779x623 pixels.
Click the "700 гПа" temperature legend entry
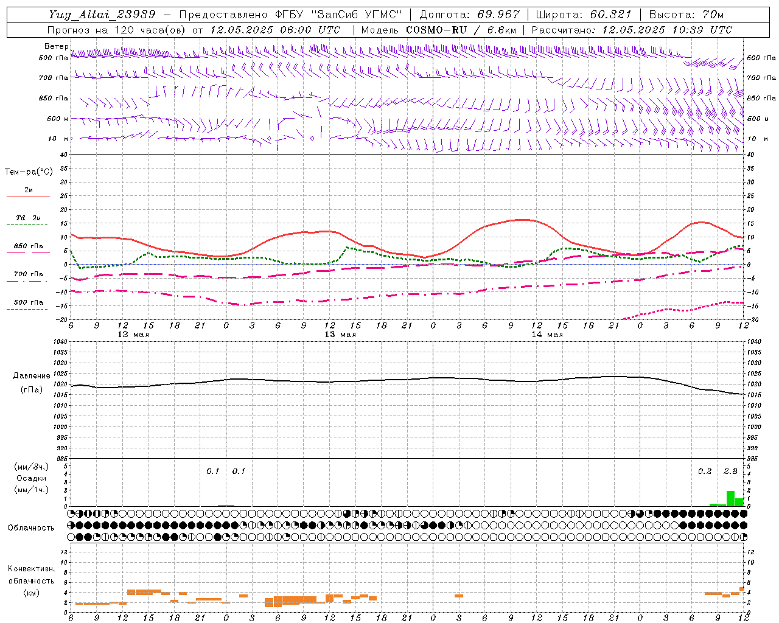[x=28, y=274]
